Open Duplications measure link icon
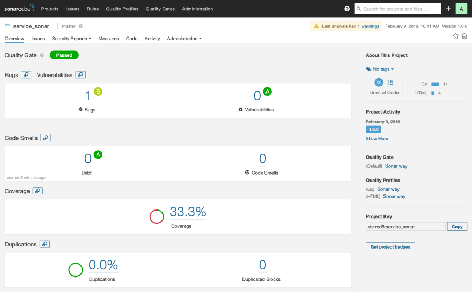 coord(45,244)
